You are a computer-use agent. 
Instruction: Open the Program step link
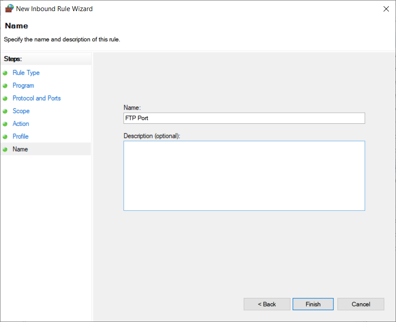point(23,86)
